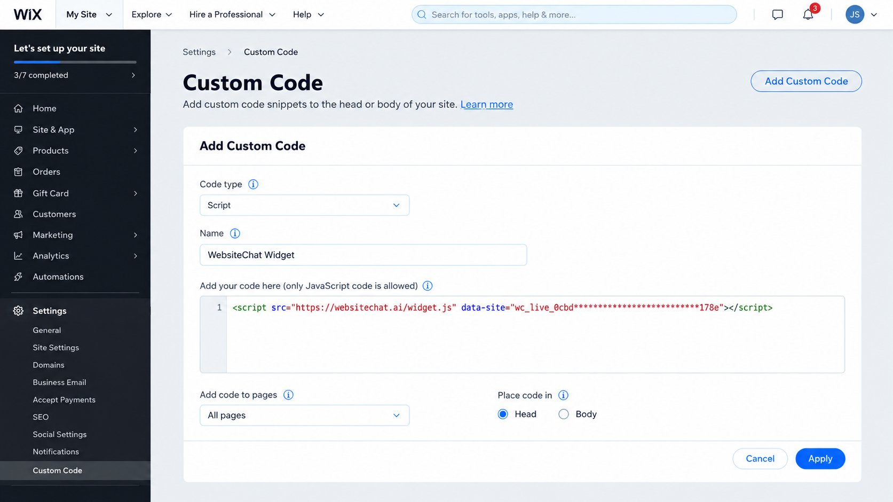Open Domains settings
The image size is (893, 502).
[x=49, y=365]
